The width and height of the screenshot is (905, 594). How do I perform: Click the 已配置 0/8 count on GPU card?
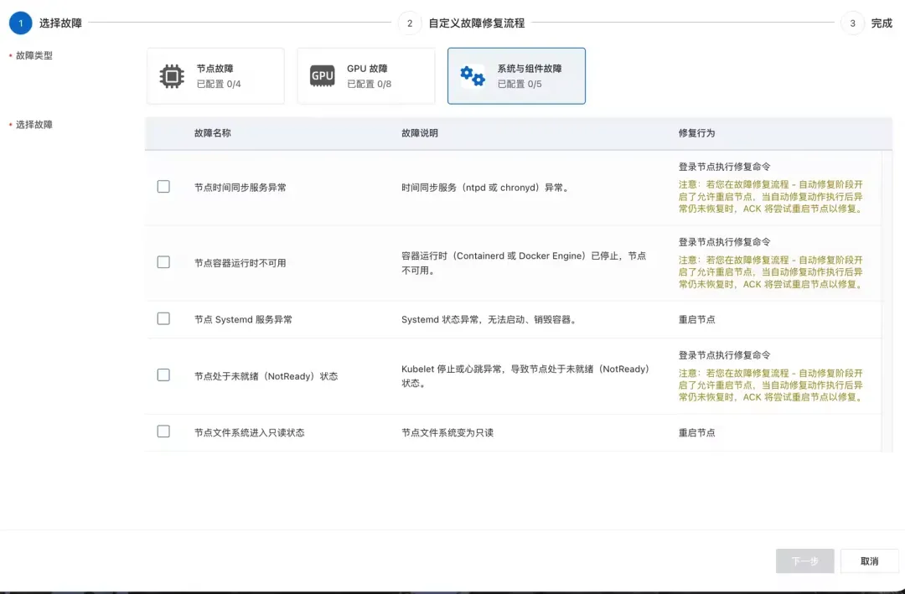(370, 85)
